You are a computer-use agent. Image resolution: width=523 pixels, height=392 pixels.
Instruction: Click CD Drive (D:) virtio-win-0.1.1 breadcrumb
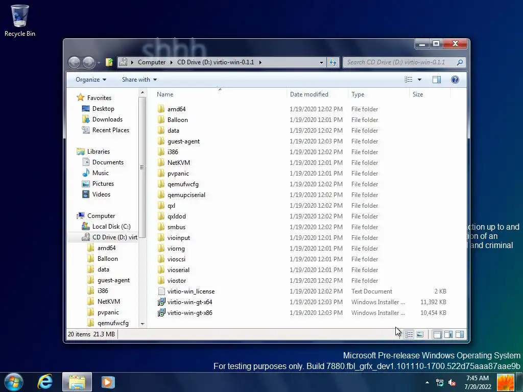[216, 62]
